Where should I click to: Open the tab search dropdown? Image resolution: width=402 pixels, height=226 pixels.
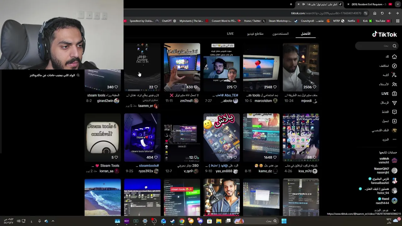pyautogui.click(x=398, y=4)
